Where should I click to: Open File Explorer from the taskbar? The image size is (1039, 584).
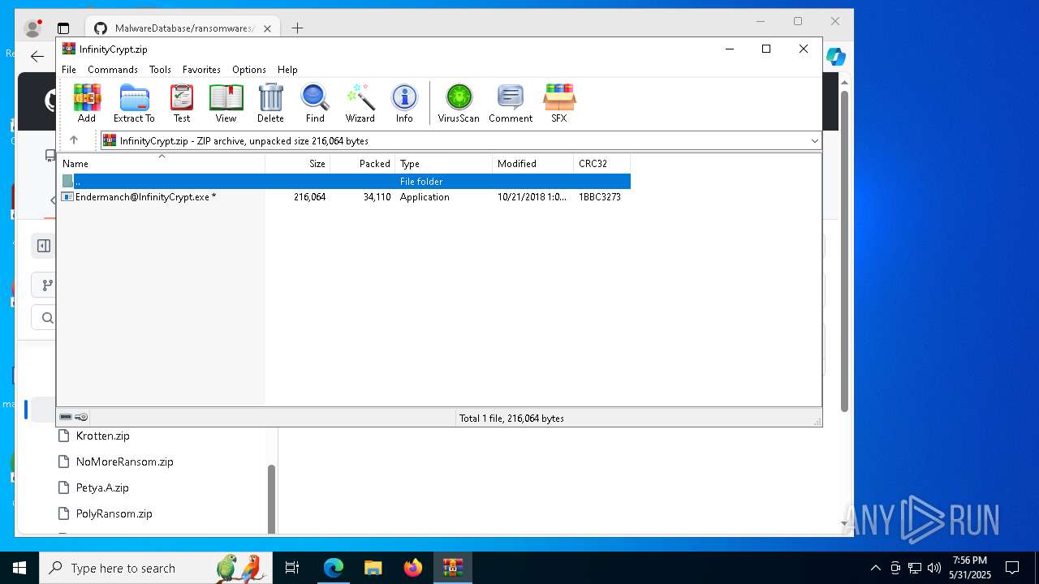click(x=373, y=568)
